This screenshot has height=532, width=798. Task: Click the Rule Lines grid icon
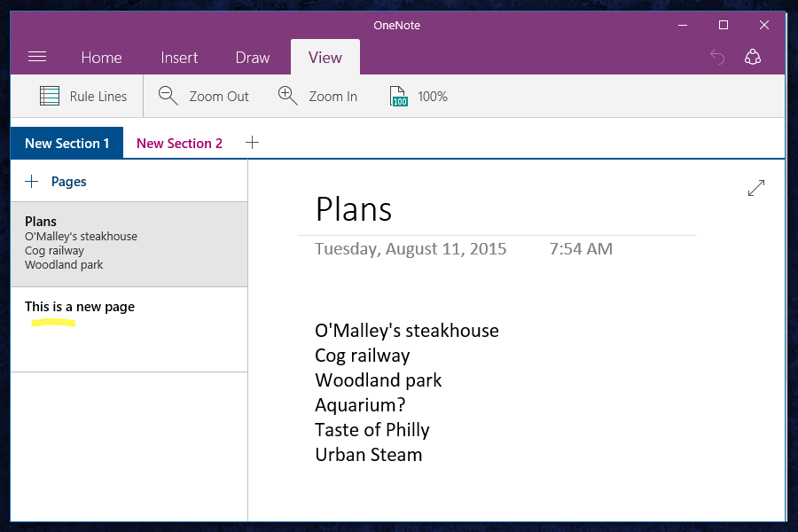pos(50,96)
